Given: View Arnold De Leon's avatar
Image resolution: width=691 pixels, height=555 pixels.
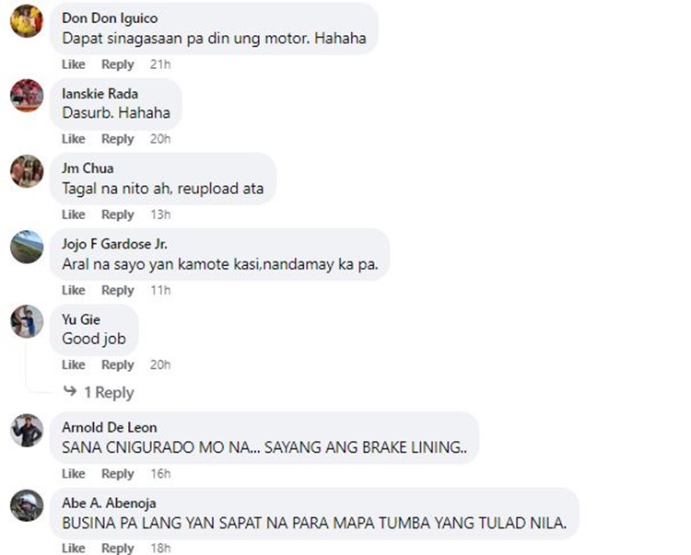Looking at the screenshot, I should [27, 431].
